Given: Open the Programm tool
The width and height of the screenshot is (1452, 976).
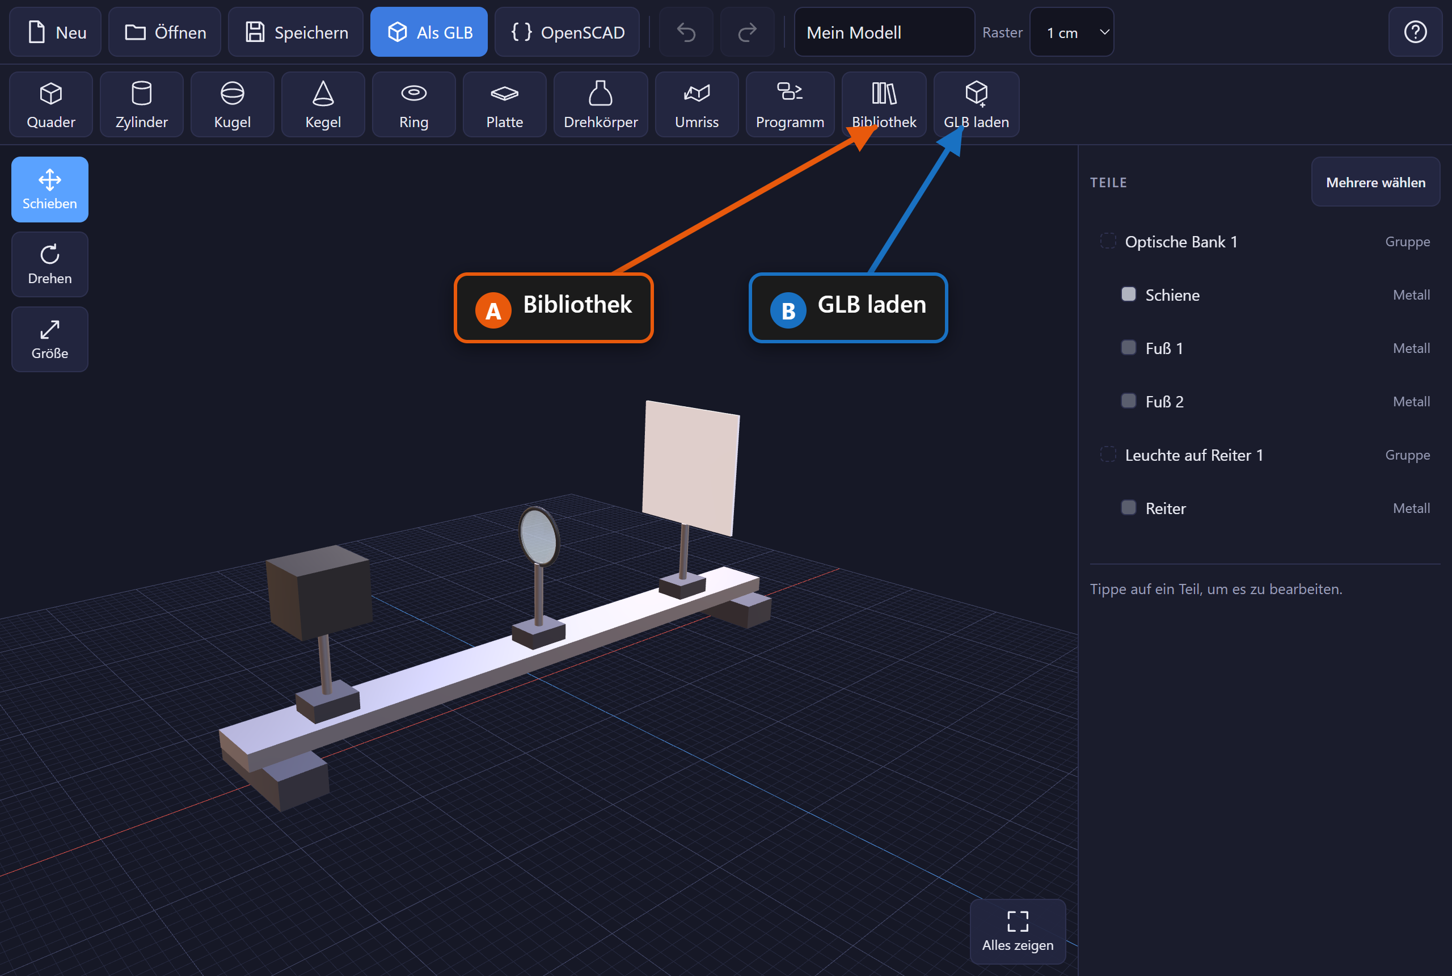Looking at the screenshot, I should [791, 104].
